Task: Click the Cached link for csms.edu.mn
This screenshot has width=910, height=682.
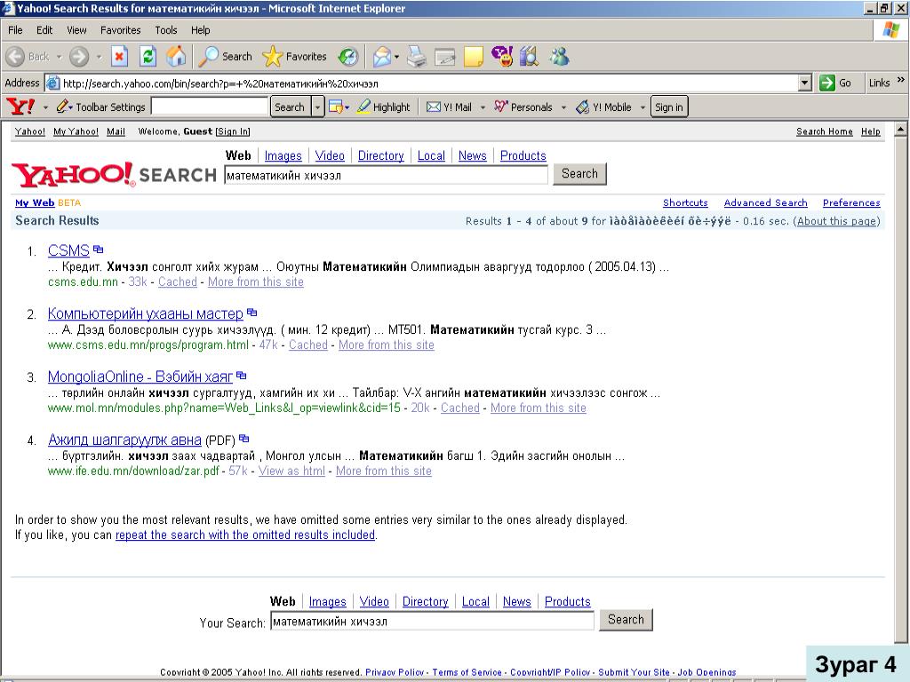Action: tap(178, 282)
